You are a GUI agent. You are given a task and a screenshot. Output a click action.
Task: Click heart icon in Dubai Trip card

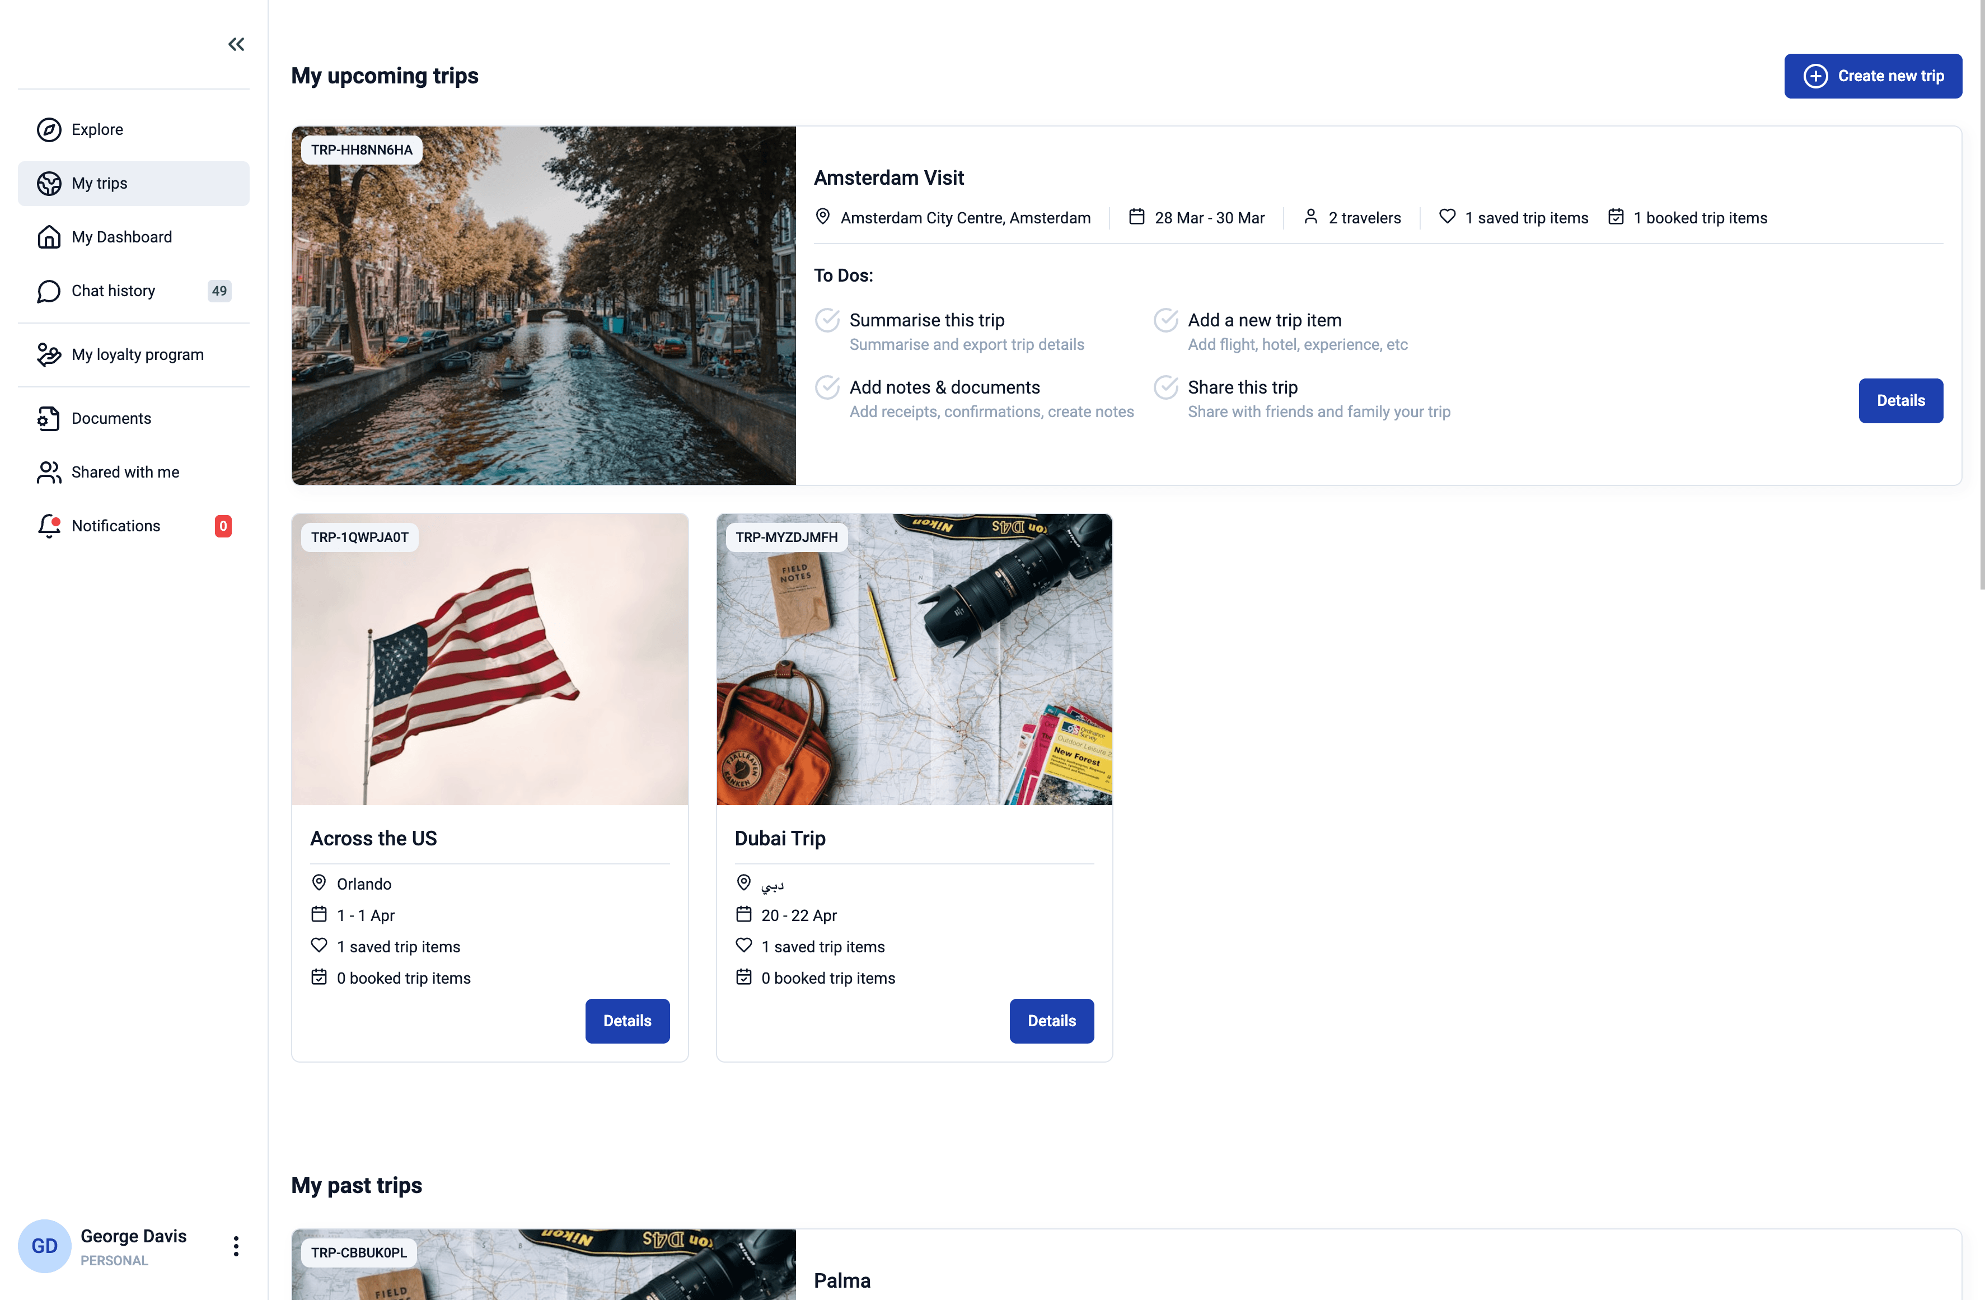(x=743, y=946)
